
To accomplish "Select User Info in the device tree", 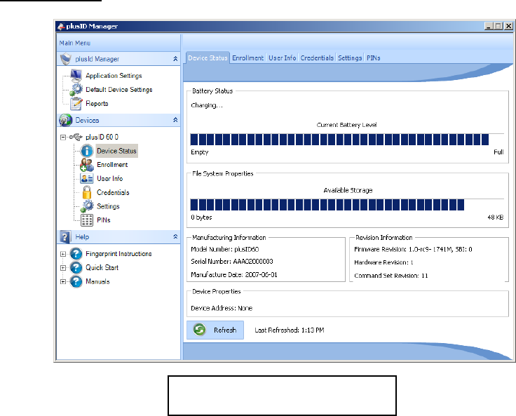I will click(110, 178).
